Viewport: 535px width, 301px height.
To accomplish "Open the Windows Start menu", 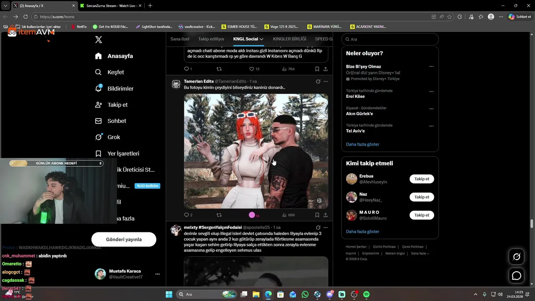I will 169,294.
